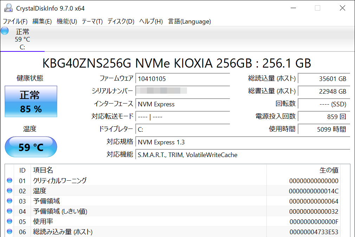Close the CrystalDiskInfo window

[x=343, y=8]
